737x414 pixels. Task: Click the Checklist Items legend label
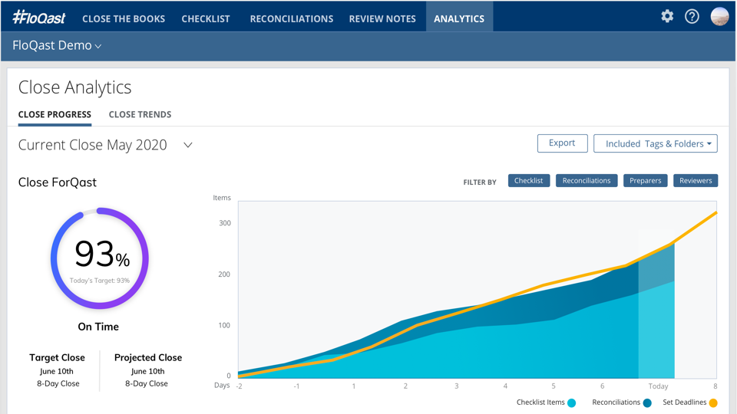coord(540,402)
